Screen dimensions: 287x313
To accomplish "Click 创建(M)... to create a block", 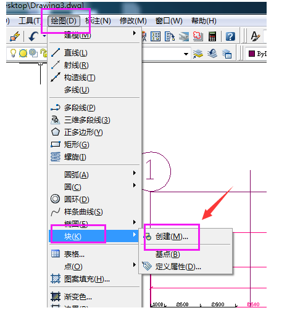I will tap(185, 237).
